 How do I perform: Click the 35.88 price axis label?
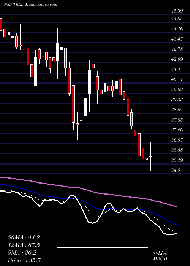point(177,150)
